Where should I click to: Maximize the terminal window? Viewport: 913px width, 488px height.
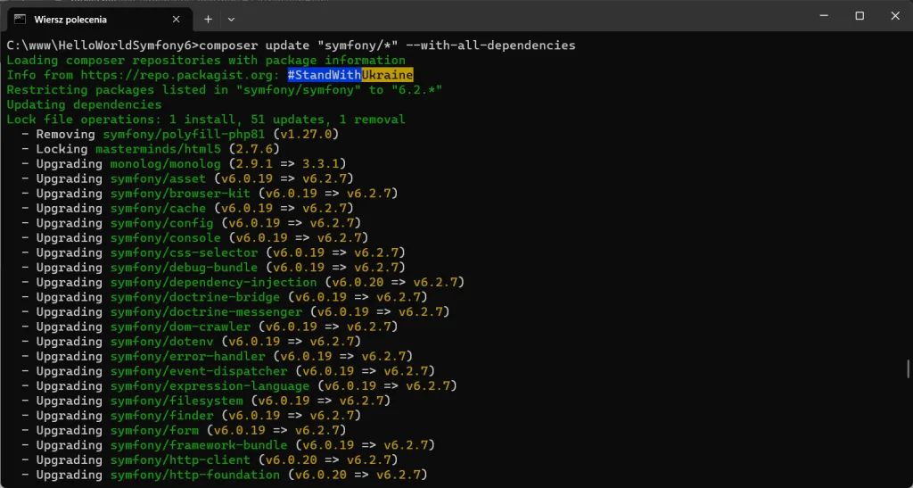click(x=859, y=16)
